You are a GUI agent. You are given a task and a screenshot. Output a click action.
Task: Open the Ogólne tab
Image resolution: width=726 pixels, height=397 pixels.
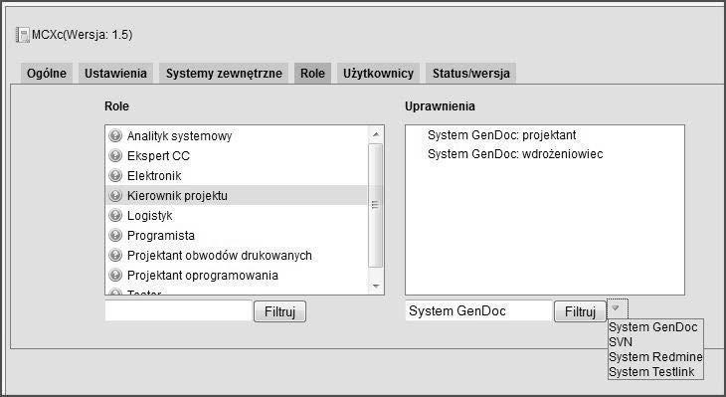(47, 74)
